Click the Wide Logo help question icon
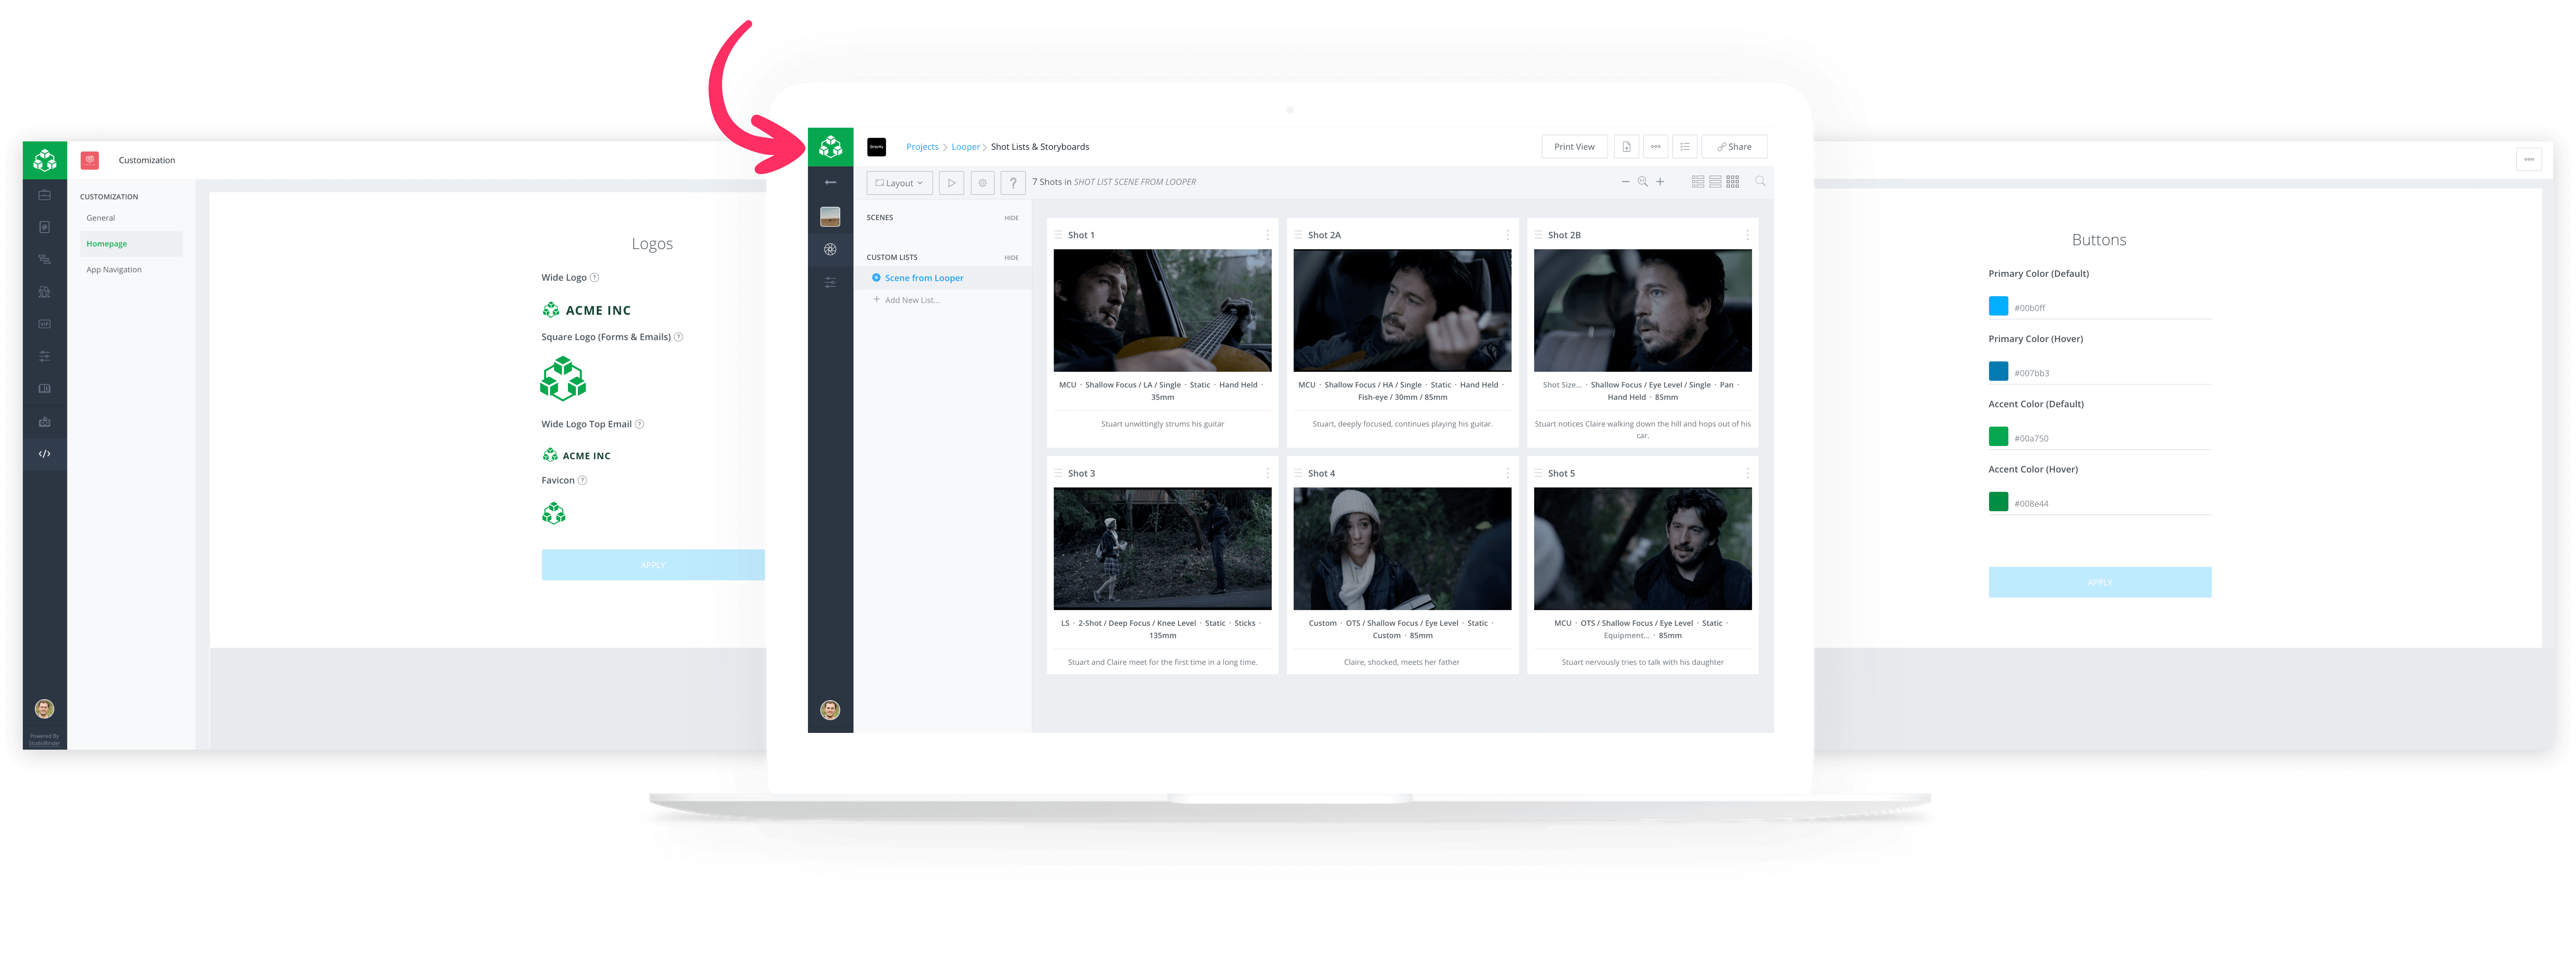 click(594, 278)
